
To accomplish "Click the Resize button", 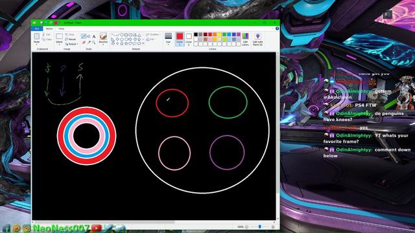I will 71,39.
